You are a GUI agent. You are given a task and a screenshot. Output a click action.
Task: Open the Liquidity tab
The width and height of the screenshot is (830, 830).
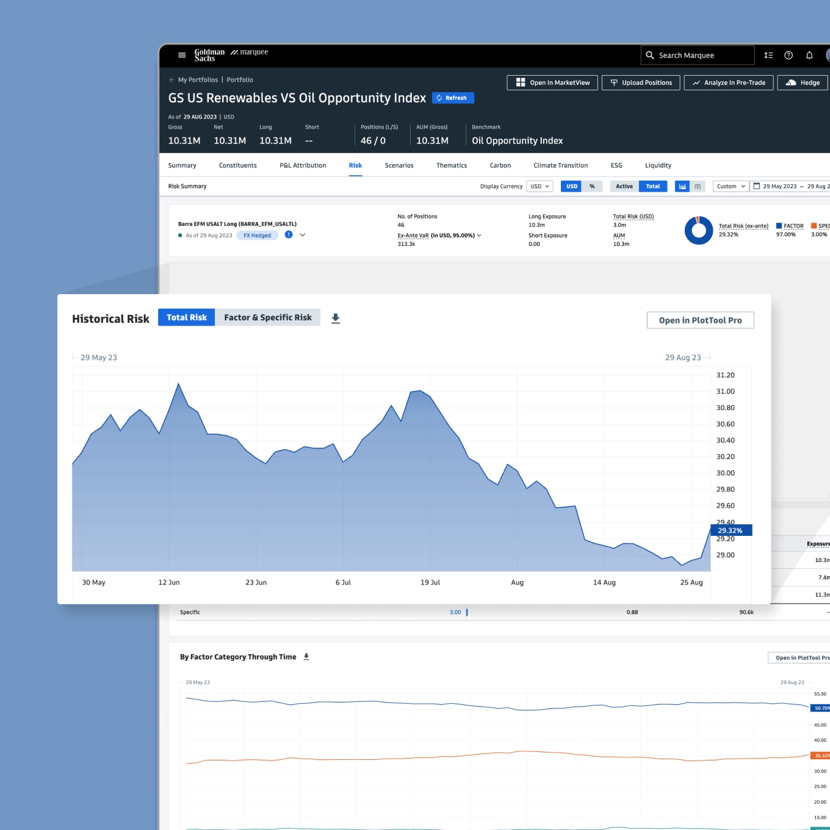click(658, 165)
